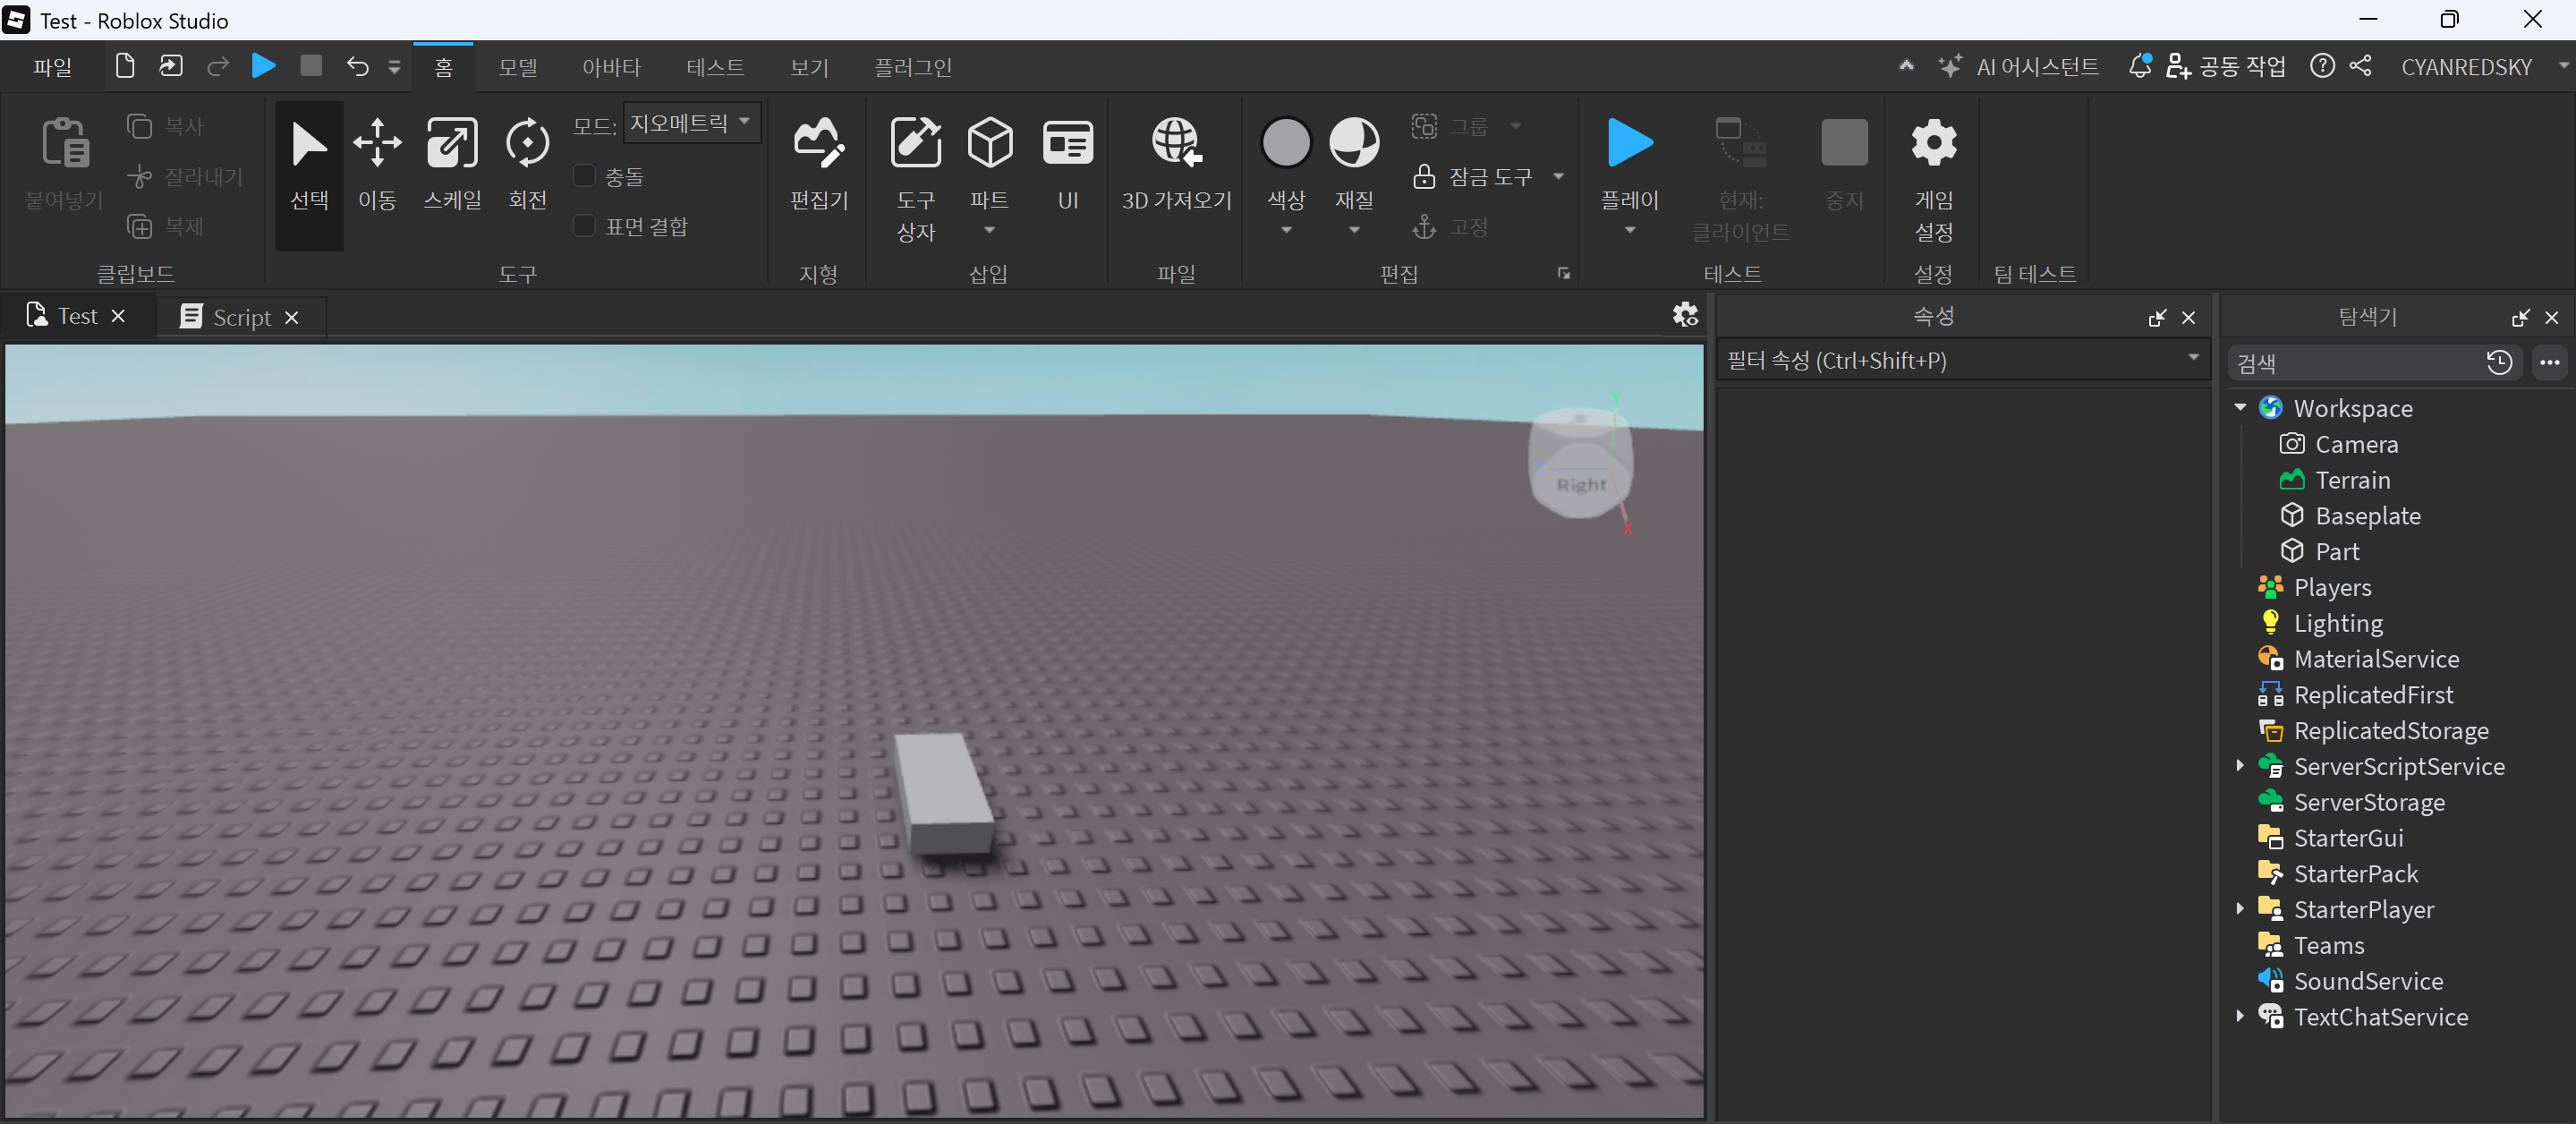Switch to the Model (모델) ribbon tab

[517, 67]
